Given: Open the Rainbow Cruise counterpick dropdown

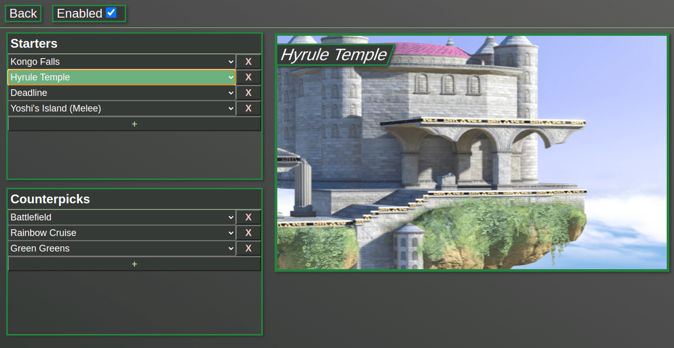Looking at the screenshot, I should coord(122,233).
